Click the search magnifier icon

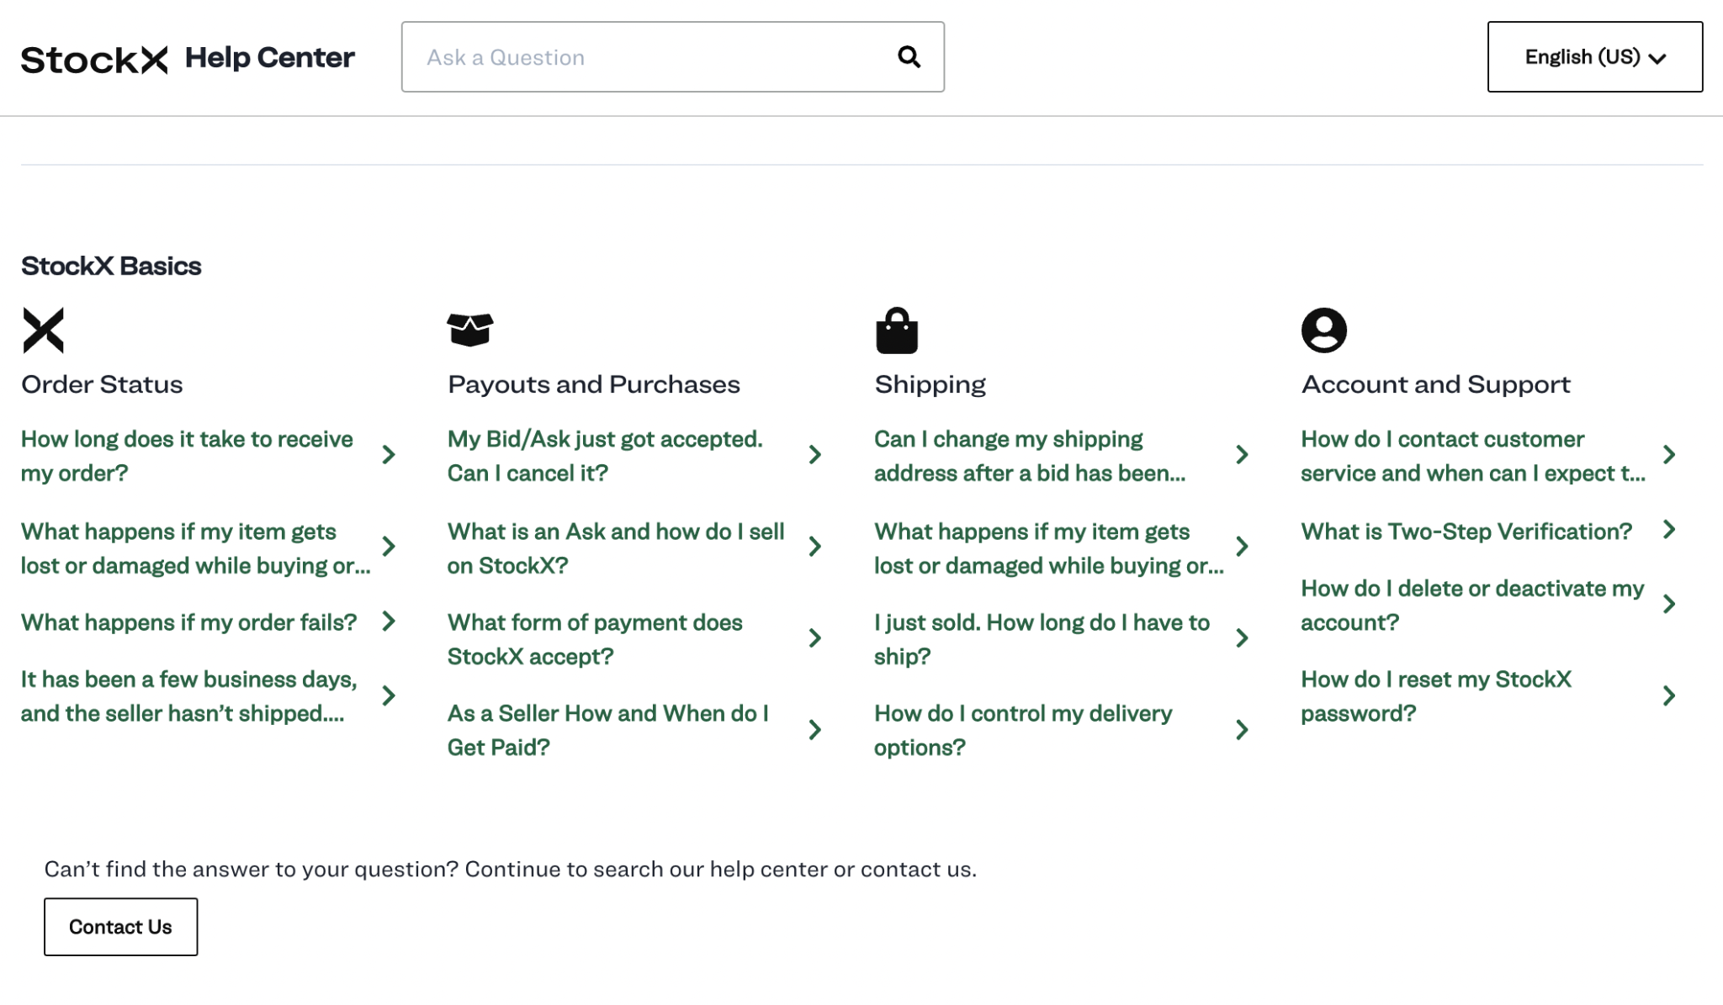[909, 56]
